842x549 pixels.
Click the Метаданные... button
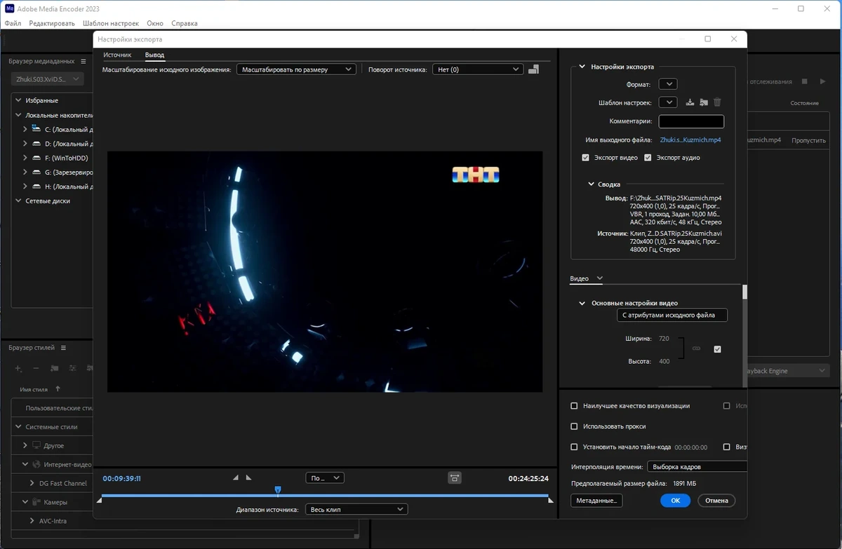point(596,501)
